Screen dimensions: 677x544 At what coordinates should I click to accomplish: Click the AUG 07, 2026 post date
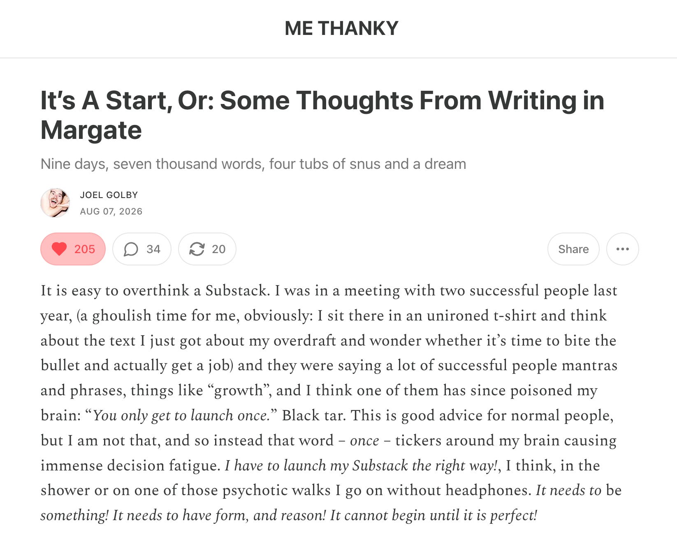pos(111,211)
